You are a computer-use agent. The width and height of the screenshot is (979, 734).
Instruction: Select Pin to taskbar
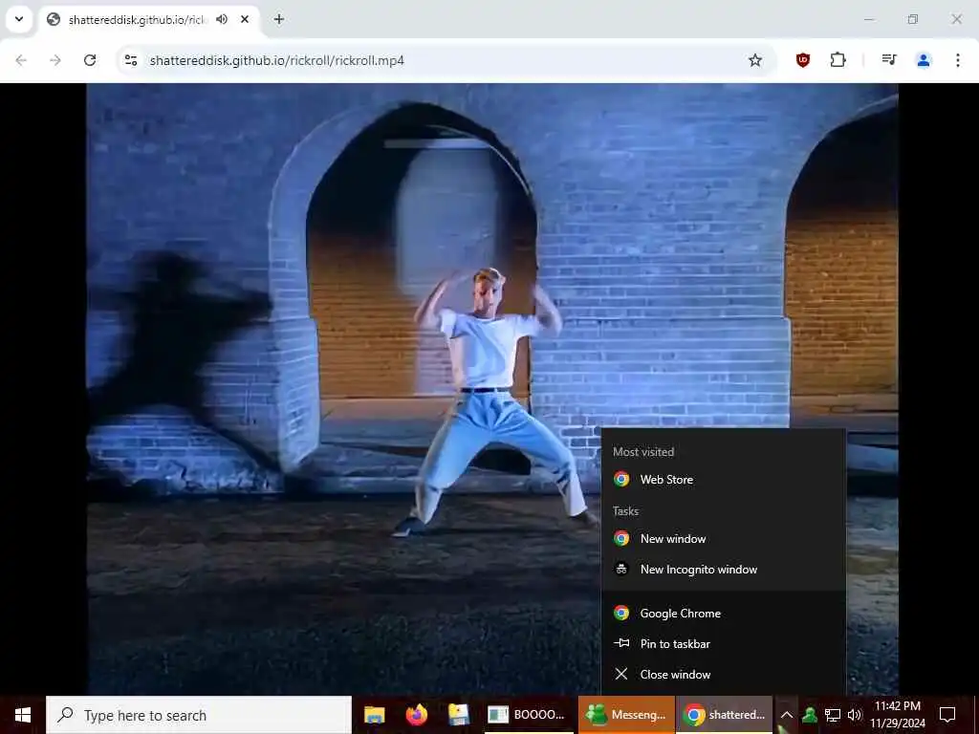tap(723, 644)
